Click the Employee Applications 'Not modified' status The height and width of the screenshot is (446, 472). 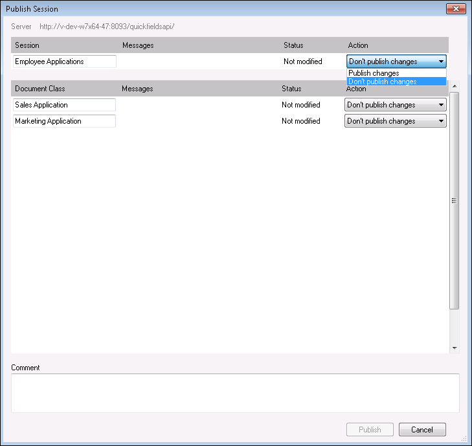click(x=303, y=61)
